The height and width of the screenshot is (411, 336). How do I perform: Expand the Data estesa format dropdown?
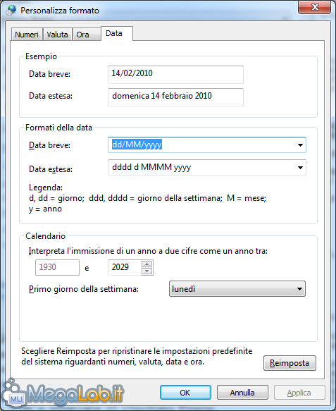300,168
